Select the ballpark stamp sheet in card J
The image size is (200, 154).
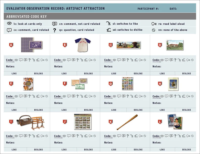pyautogui.click(x=83, y=122)
